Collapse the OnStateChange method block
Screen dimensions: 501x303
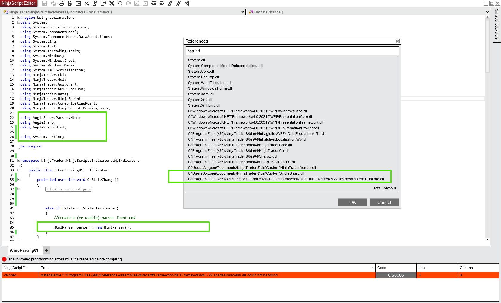click(19, 180)
